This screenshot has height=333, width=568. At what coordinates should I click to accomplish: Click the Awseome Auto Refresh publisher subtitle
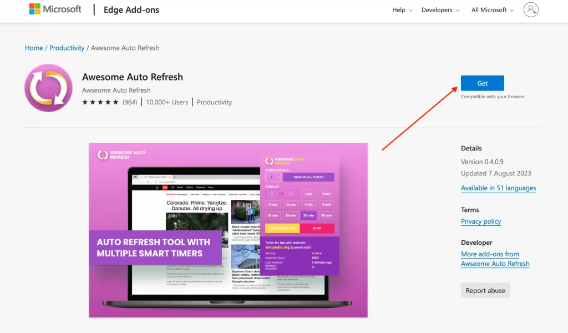116,90
